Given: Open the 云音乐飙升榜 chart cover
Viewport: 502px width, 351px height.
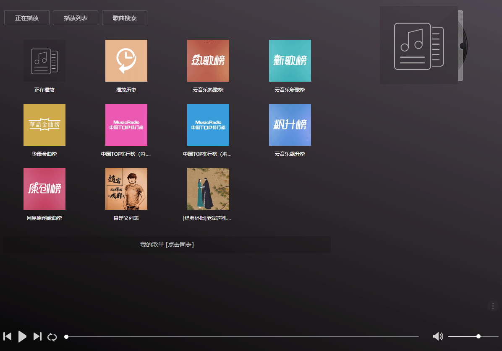Looking at the screenshot, I should coord(290,125).
